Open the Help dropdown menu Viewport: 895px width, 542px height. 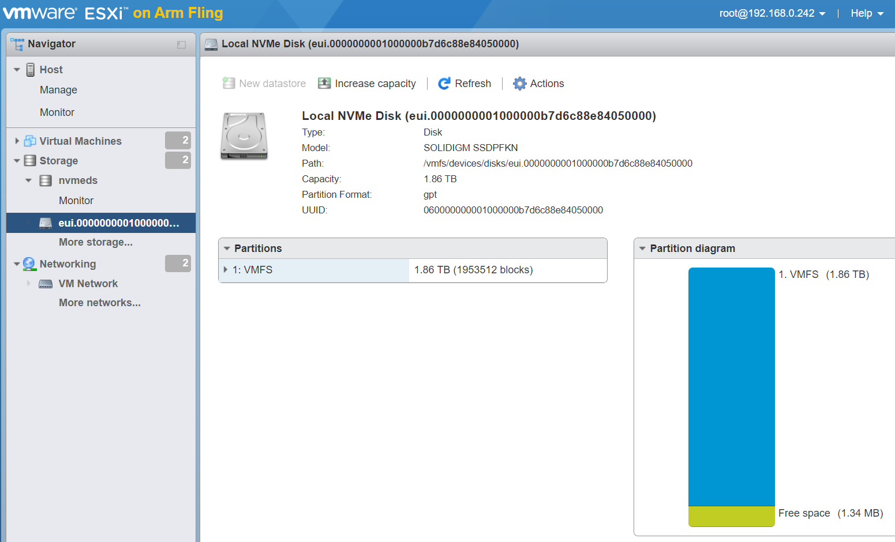[867, 13]
